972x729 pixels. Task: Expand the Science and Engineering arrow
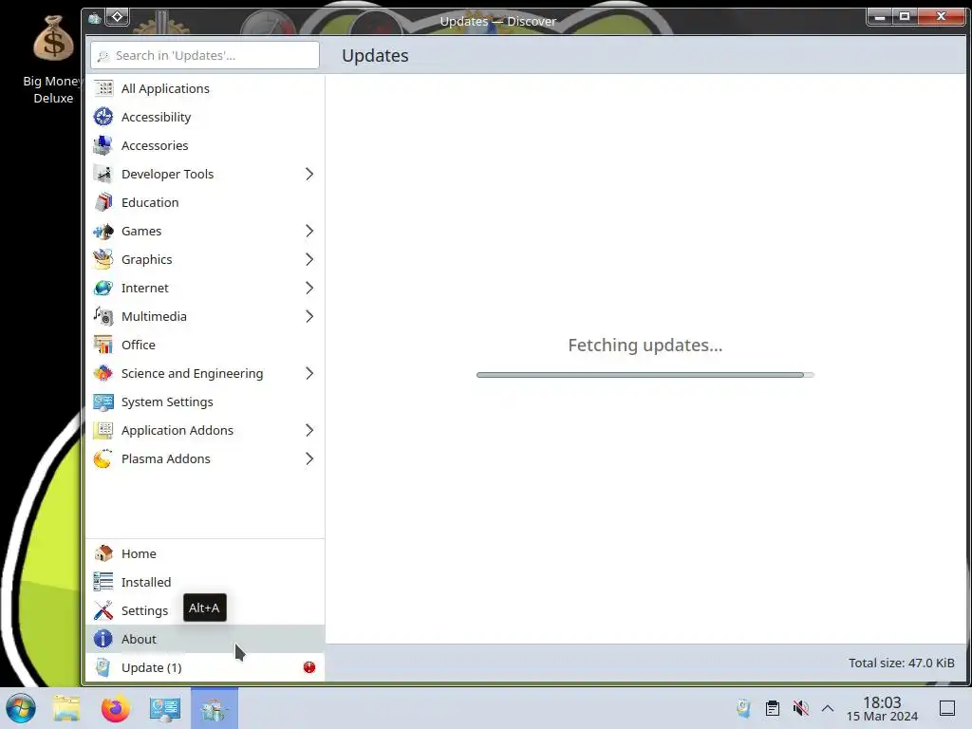pos(309,374)
